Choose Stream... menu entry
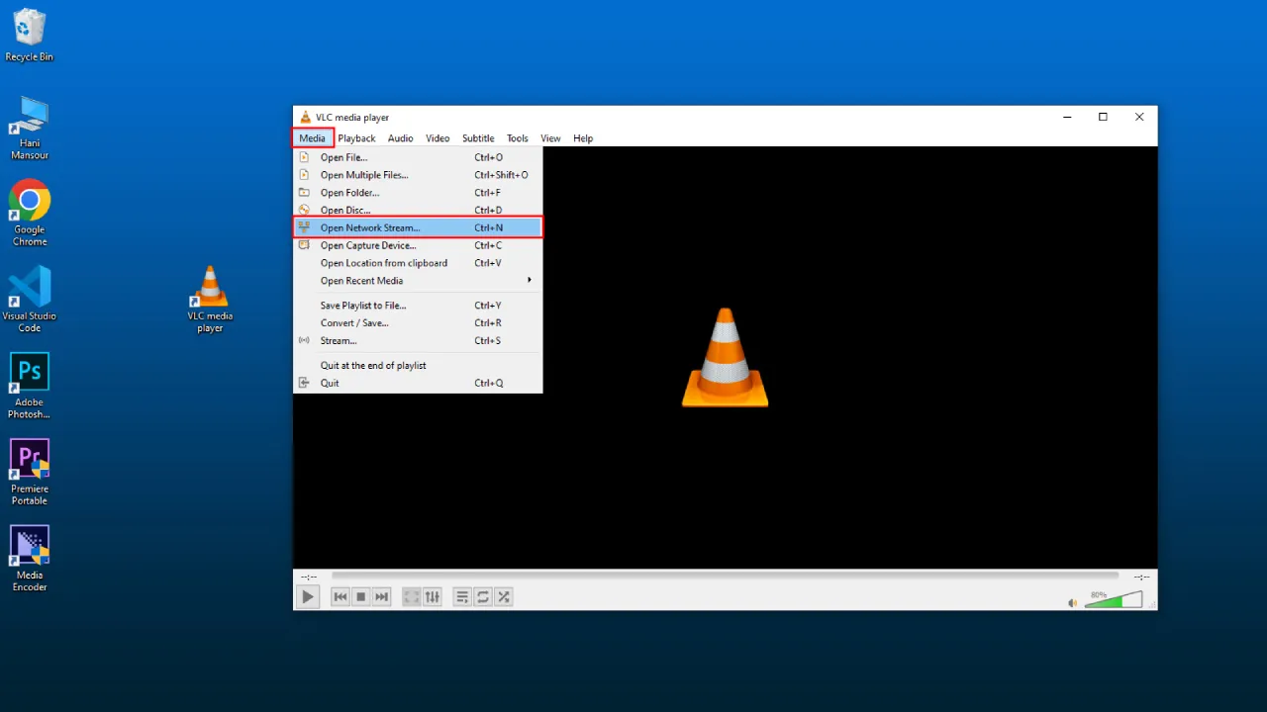The image size is (1267, 712). tap(418, 341)
